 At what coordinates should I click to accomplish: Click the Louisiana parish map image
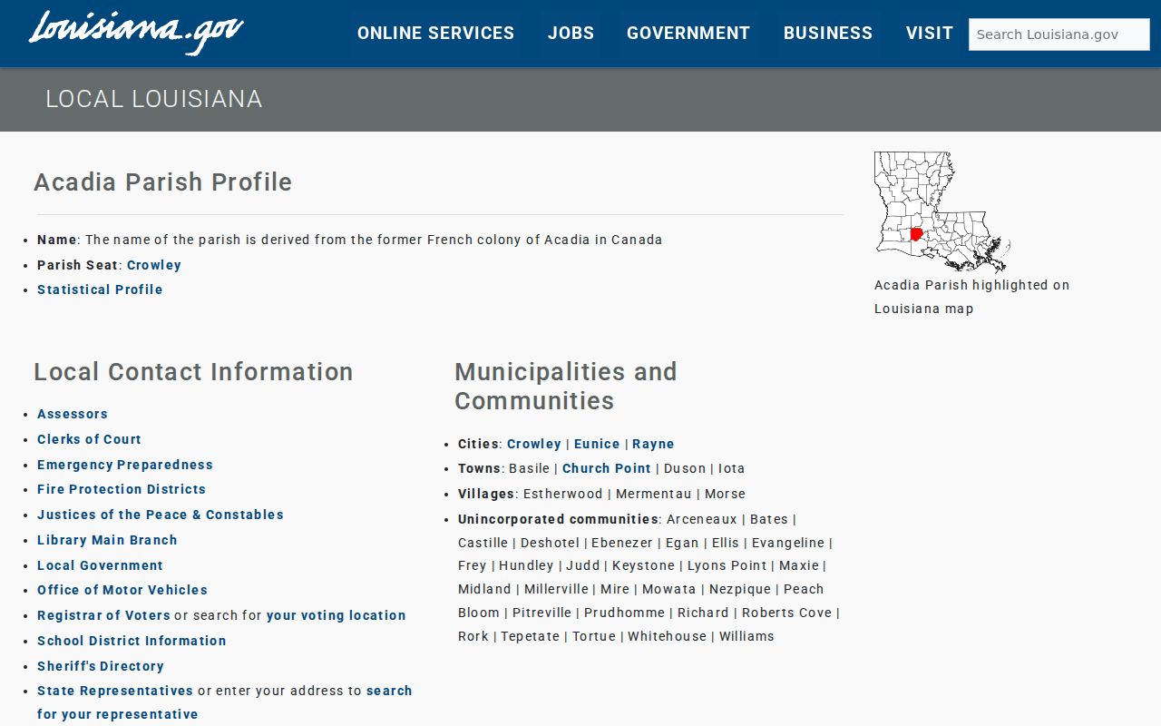coord(942,211)
